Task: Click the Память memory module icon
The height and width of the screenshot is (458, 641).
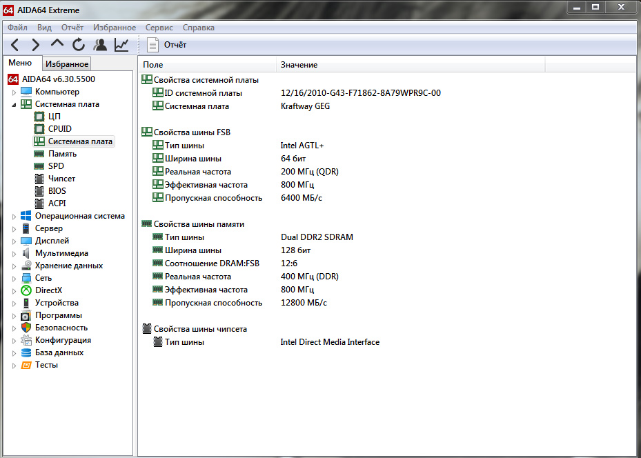Action: click(x=39, y=154)
